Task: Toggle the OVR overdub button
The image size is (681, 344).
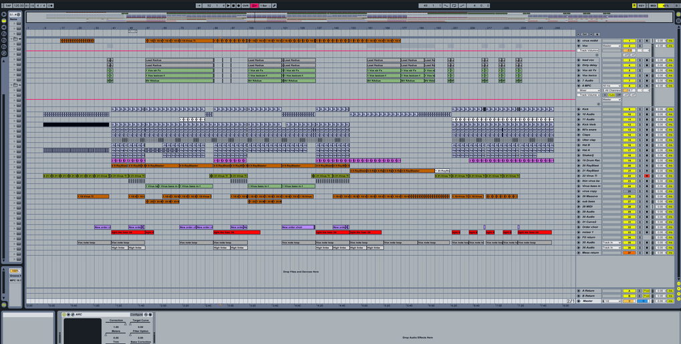Action: [245, 5]
